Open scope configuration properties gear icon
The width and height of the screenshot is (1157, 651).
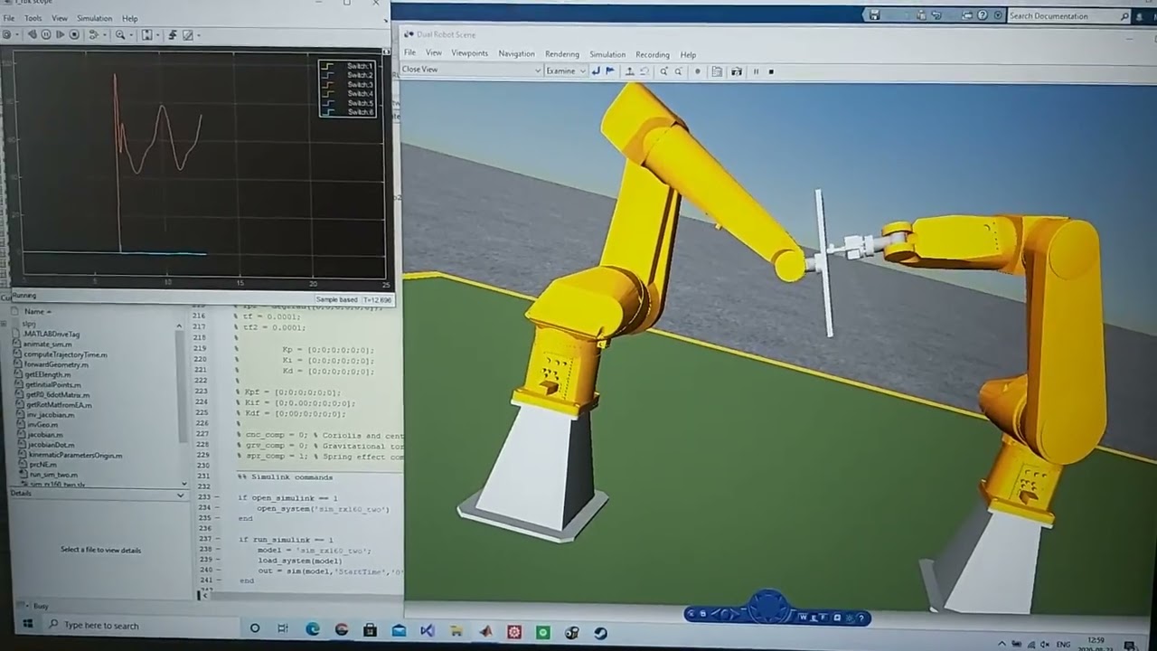7,34
